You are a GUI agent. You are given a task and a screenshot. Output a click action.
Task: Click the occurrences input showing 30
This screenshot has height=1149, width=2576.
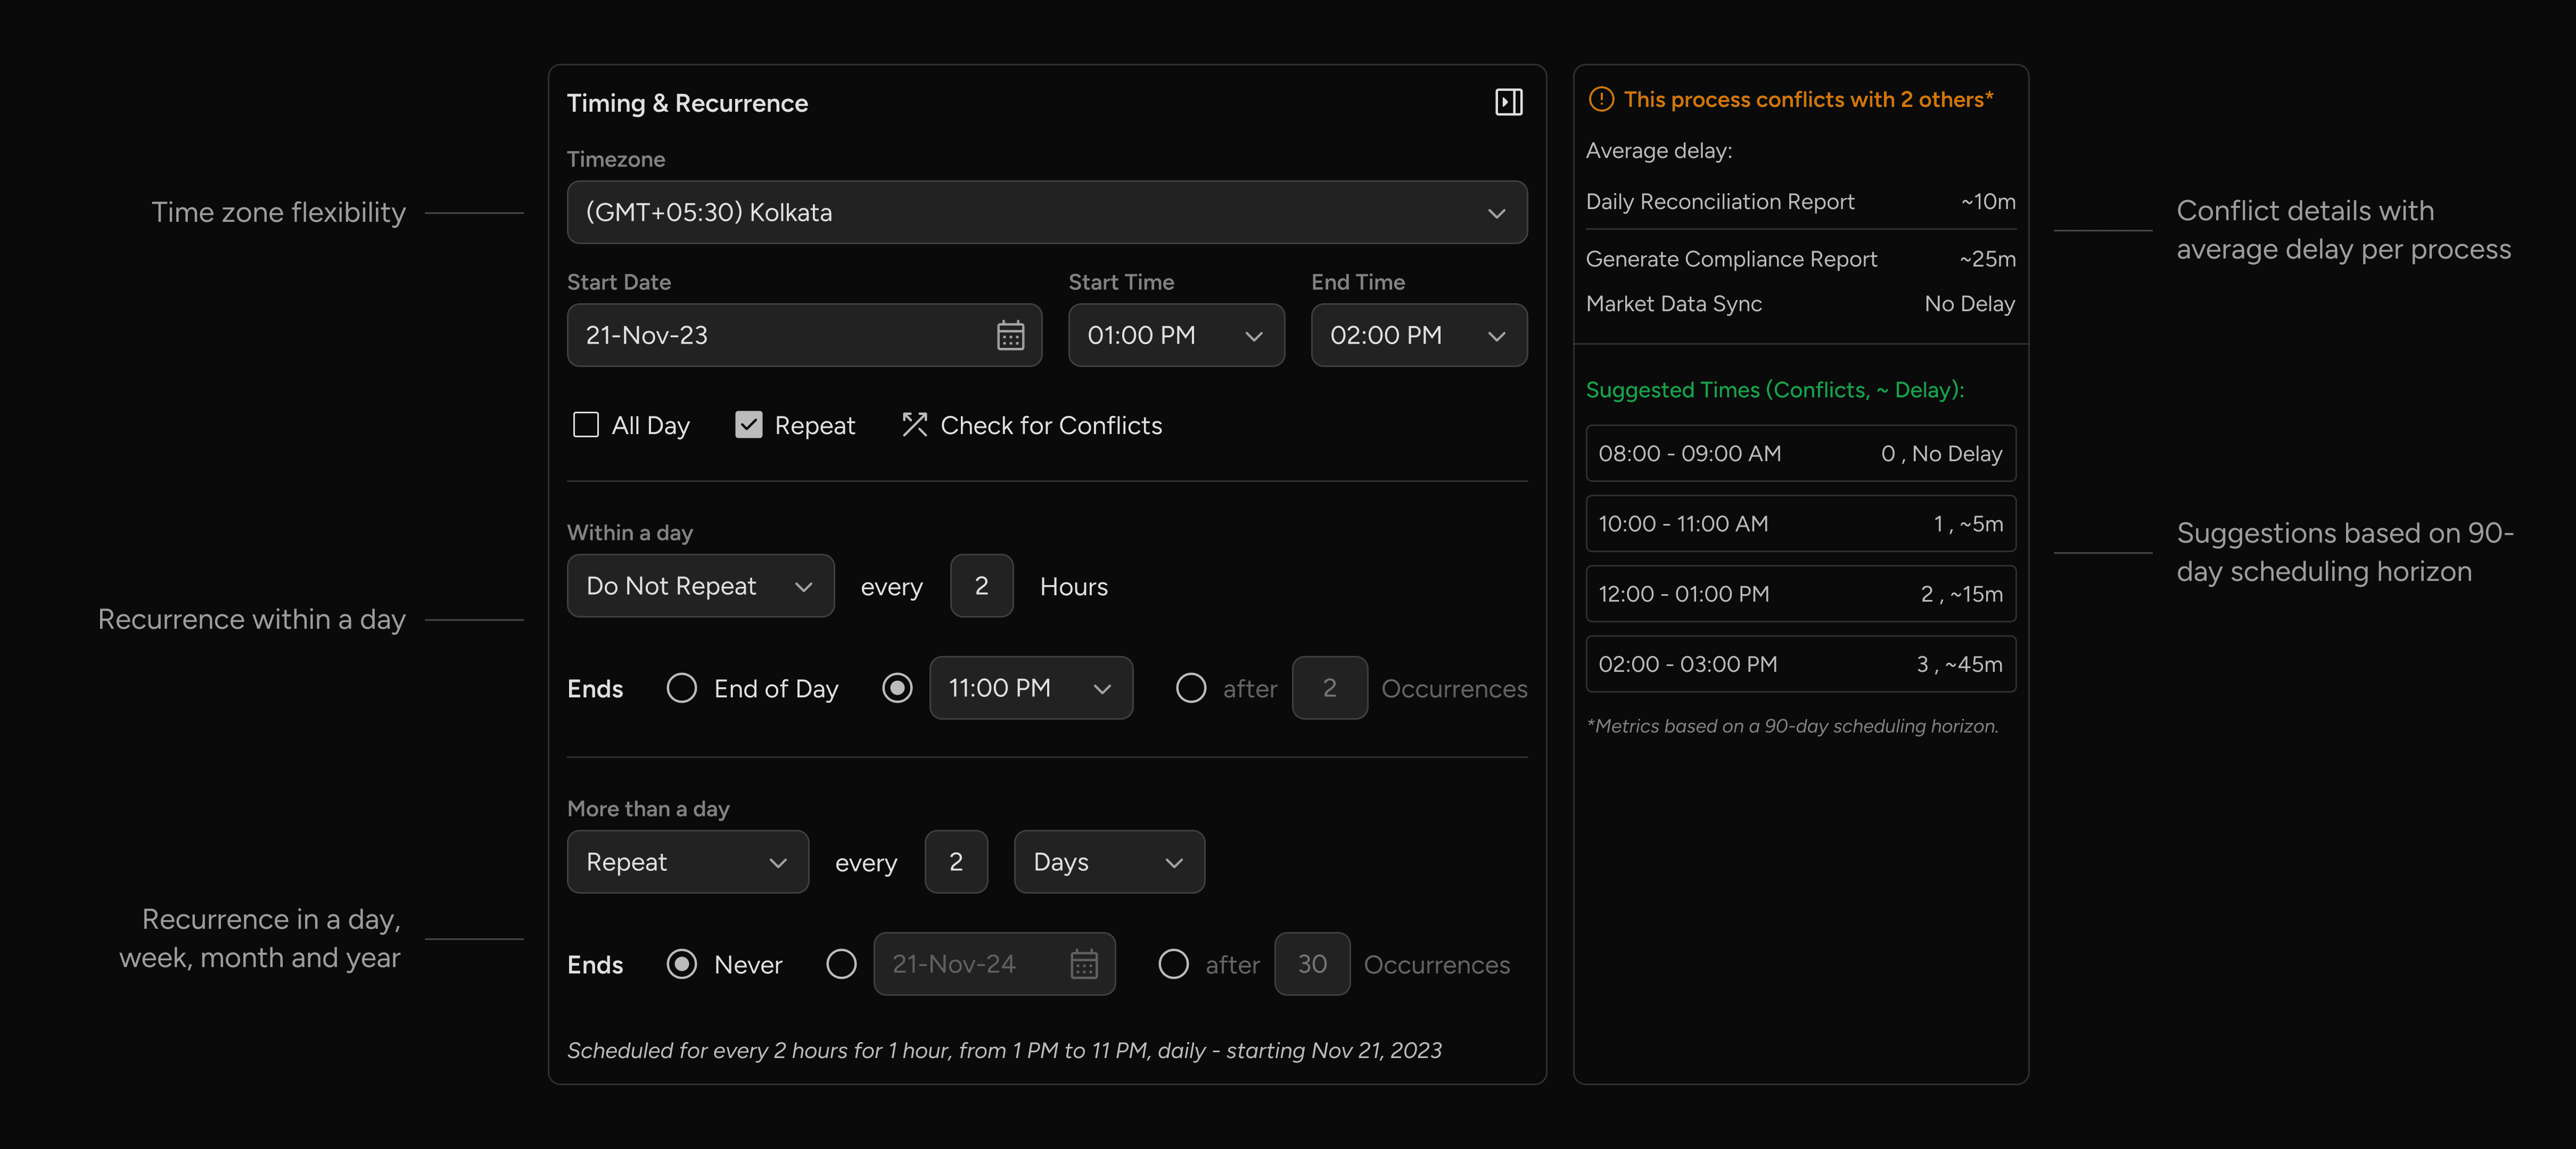point(1312,963)
